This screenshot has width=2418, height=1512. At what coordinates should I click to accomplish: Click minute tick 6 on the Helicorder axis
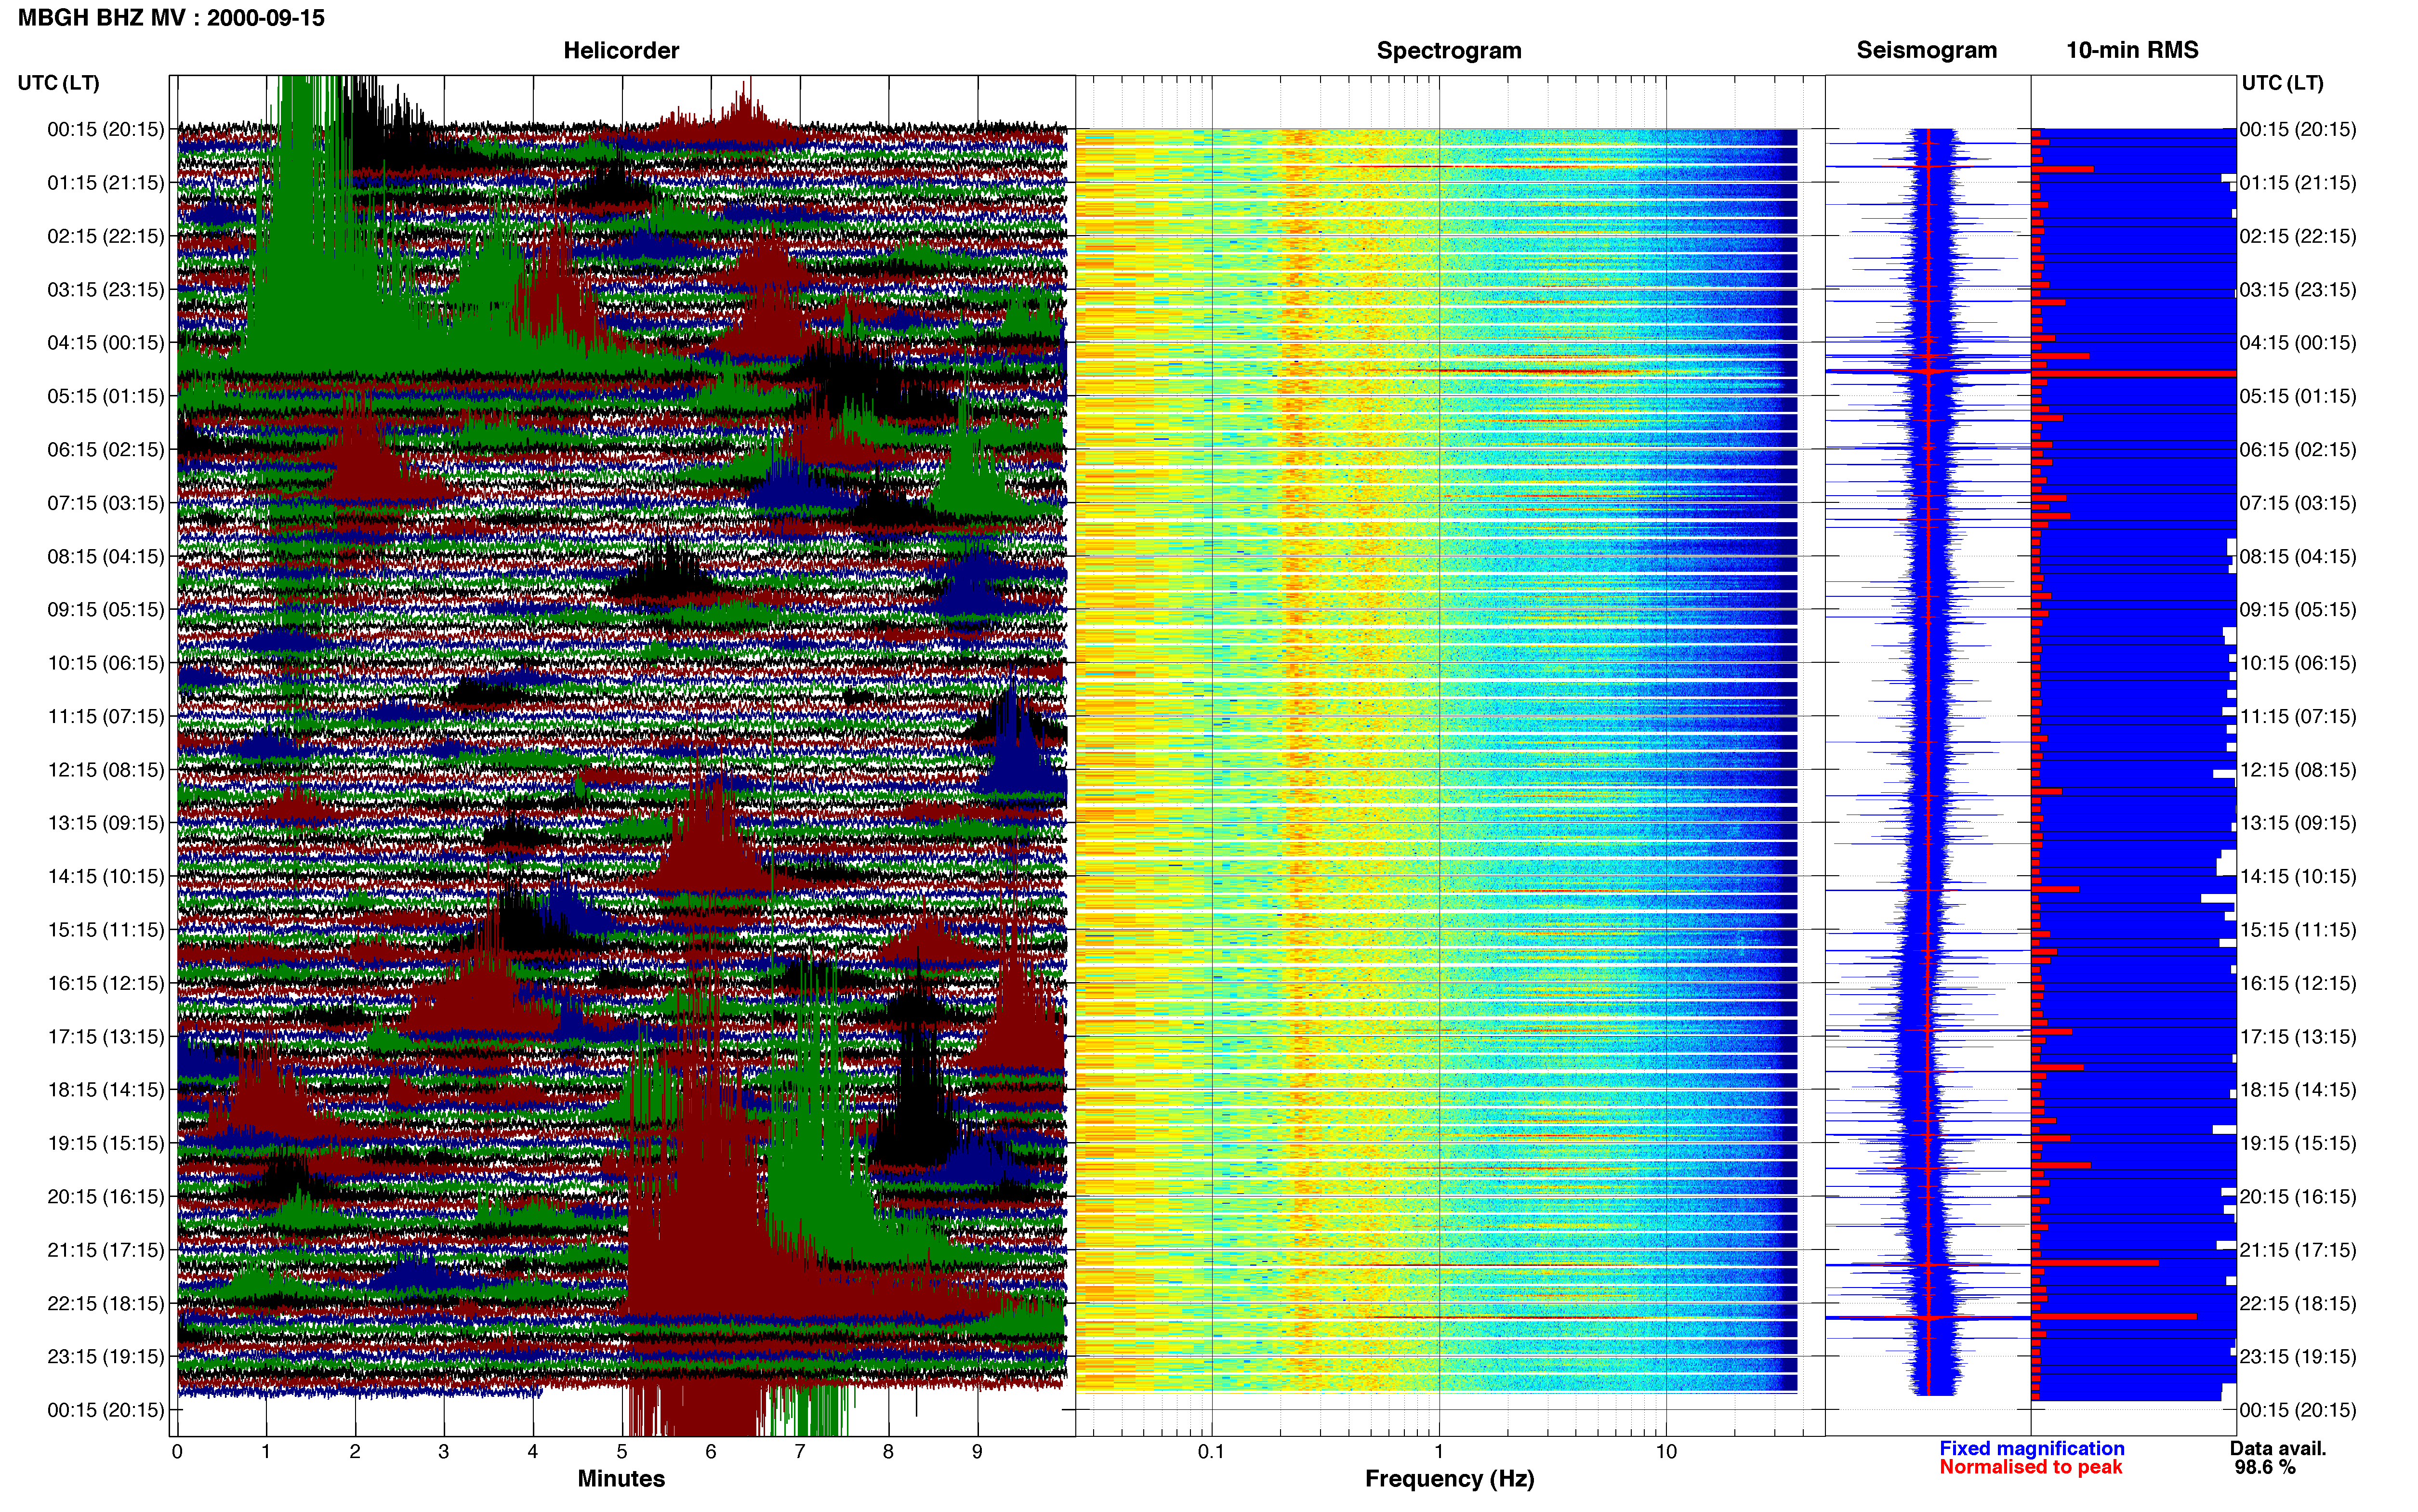click(711, 1451)
